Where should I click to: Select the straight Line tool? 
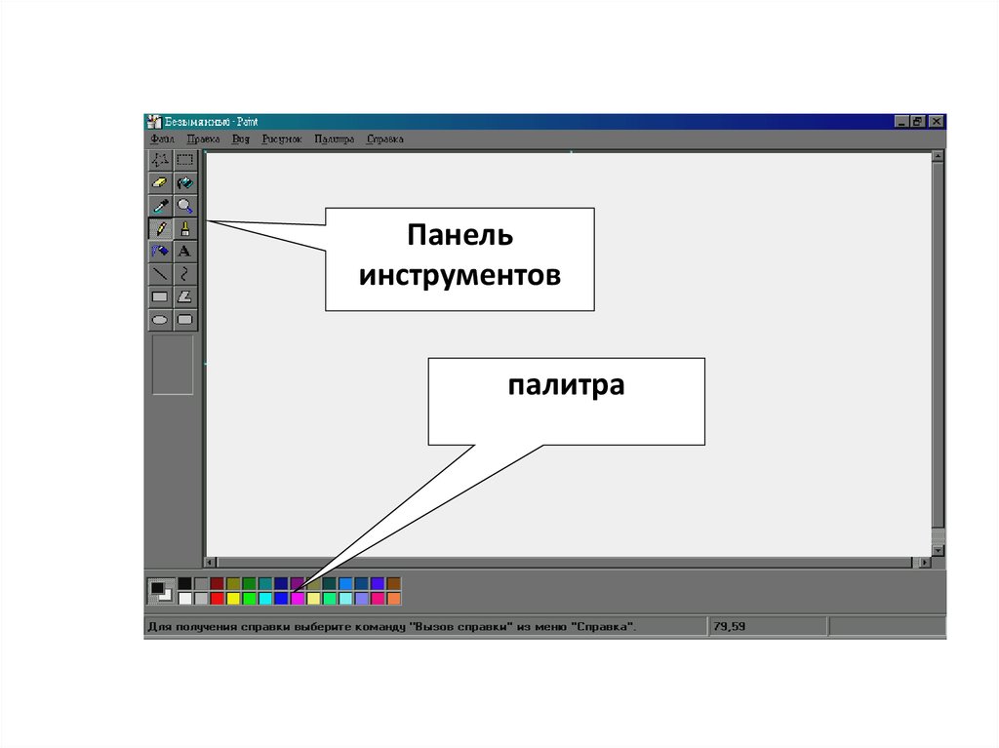coord(160,273)
